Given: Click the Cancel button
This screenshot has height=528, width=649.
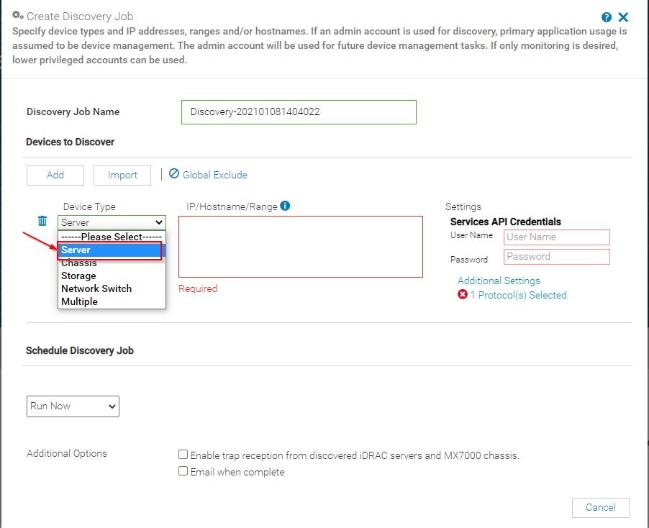Looking at the screenshot, I should click(601, 508).
